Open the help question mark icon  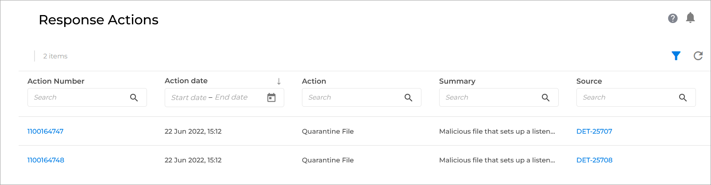[x=672, y=18]
